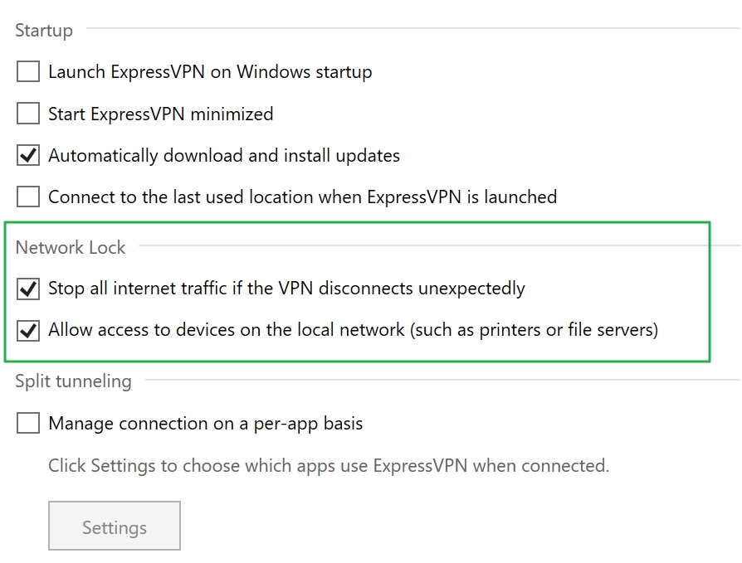Turn on per-app connection management
742x563 pixels.
27,423
